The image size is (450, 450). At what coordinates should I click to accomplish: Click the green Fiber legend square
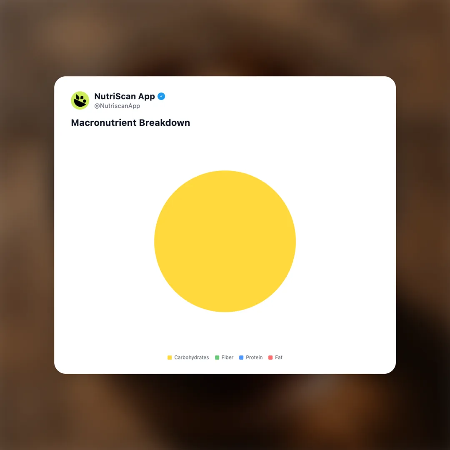(x=217, y=357)
